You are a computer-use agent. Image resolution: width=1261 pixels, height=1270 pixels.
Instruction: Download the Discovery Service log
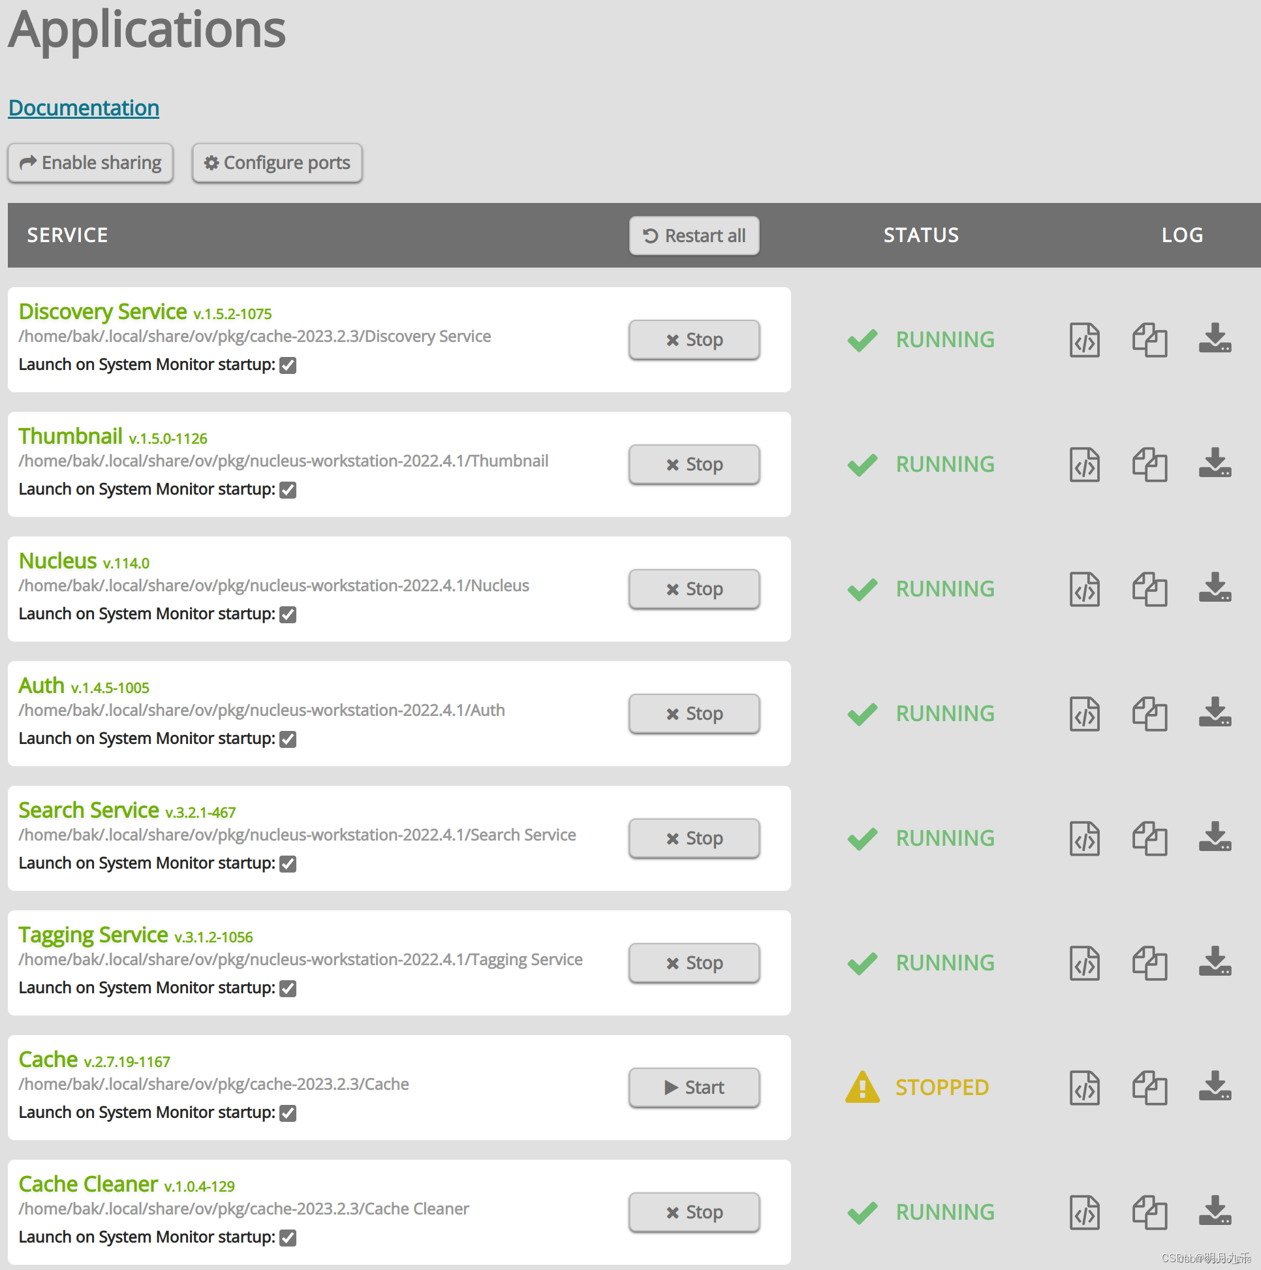(1214, 339)
